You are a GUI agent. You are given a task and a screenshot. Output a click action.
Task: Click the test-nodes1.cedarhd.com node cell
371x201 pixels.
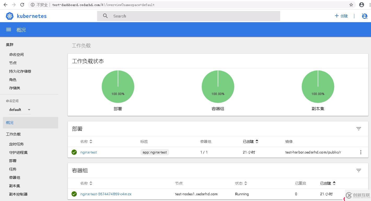(x=196, y=194)
